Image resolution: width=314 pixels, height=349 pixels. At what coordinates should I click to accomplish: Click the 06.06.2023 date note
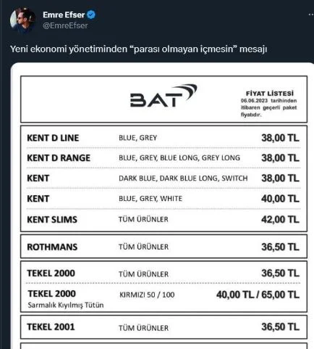click(x=268, y=107)
